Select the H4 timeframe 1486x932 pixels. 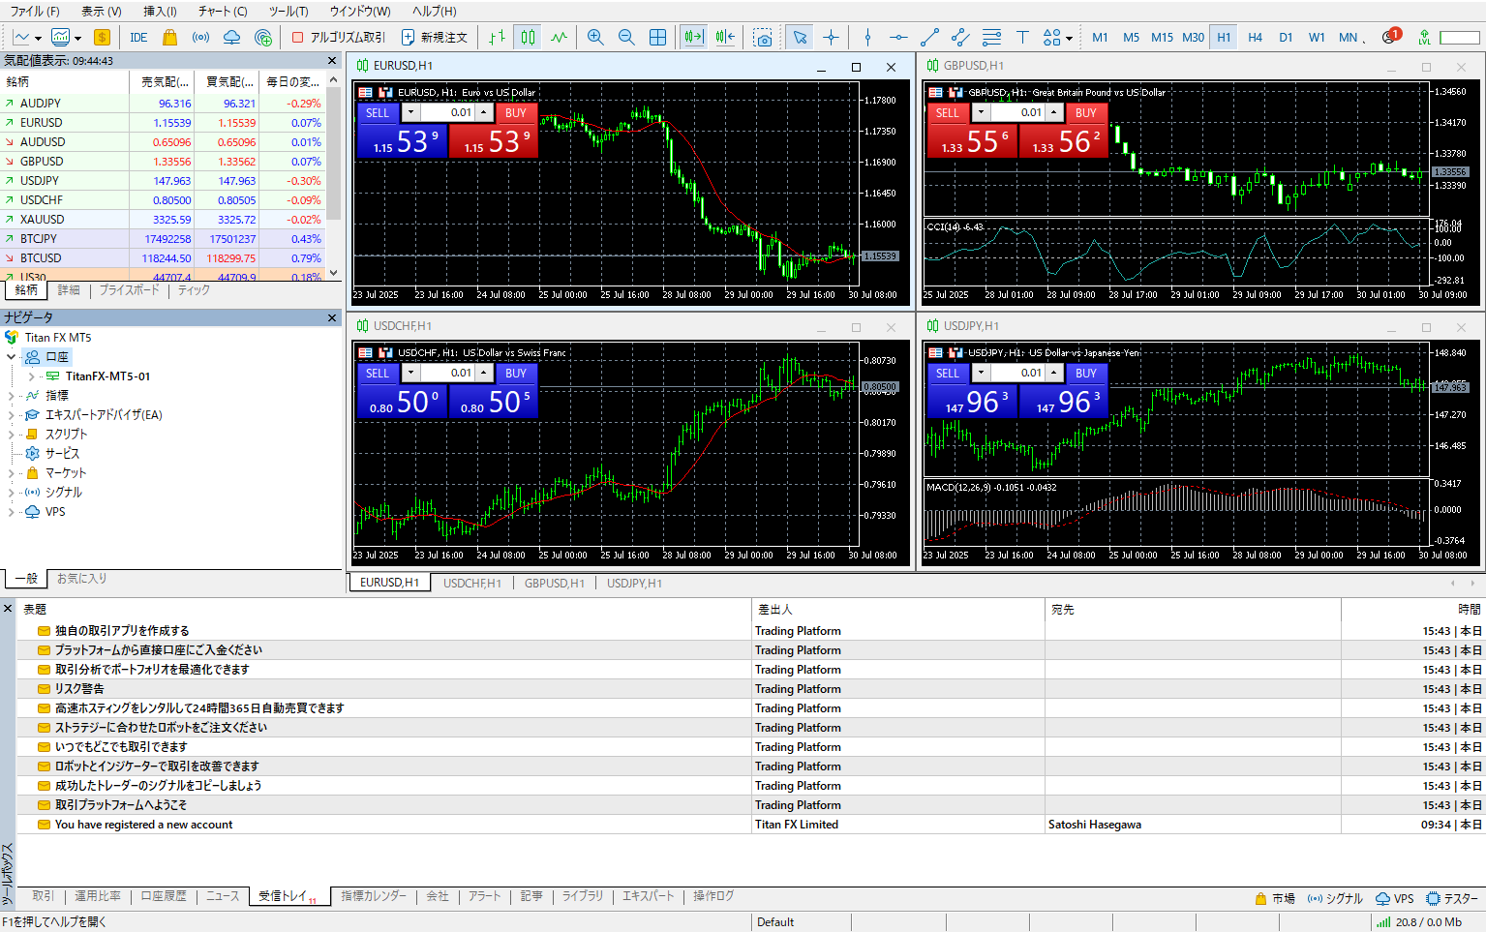tap(1255, 38)
